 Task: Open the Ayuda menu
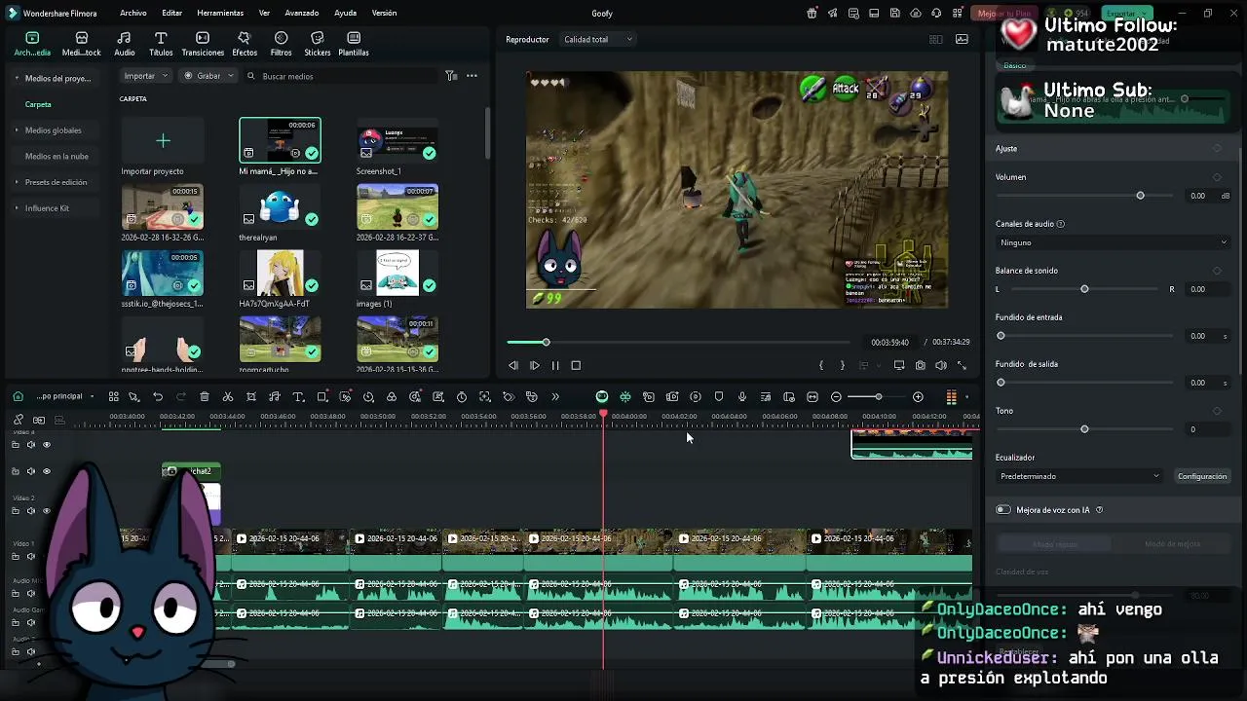(x=345, y=13)
